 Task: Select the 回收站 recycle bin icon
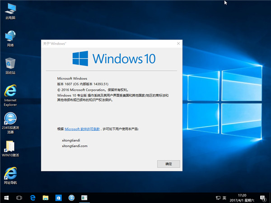10,66
